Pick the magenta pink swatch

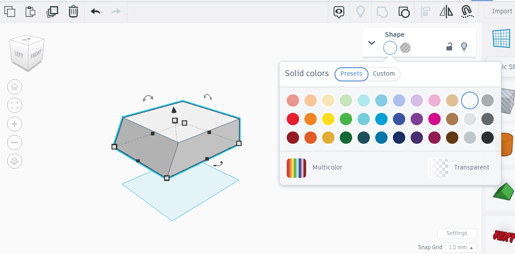(x=434, y=119)
